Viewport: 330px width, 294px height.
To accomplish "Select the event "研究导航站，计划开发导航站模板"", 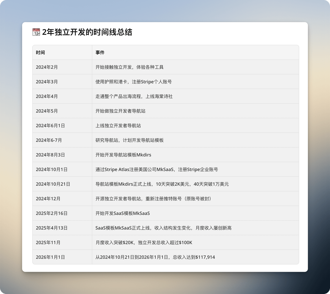I will coord(130,140).
